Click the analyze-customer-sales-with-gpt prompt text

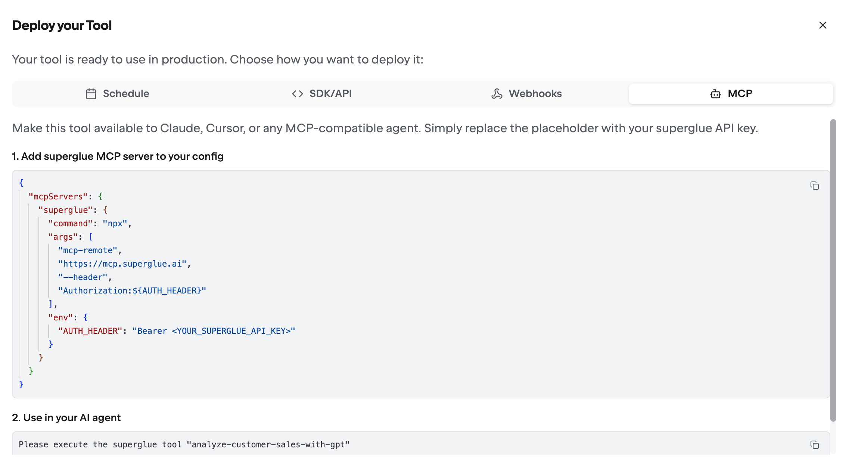268,444
